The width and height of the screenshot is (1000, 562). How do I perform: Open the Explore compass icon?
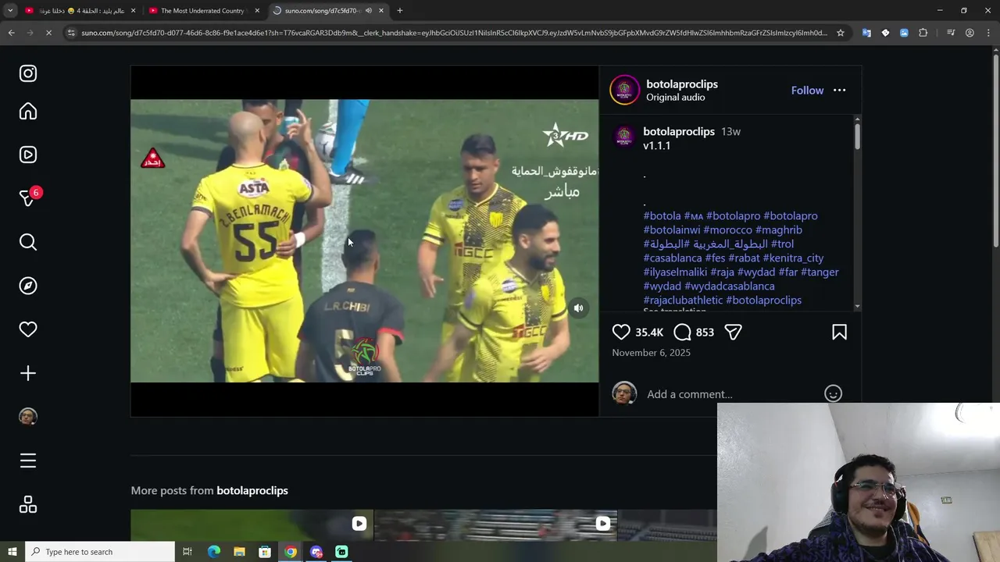coord(28,286)
